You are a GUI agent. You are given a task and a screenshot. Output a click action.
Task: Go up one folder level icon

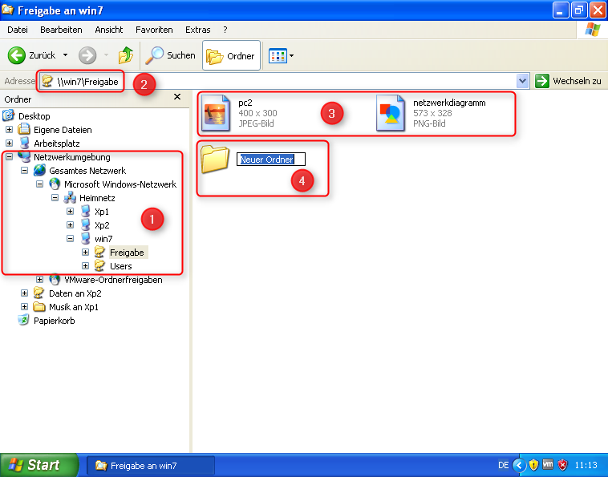(x=126, y=55)
